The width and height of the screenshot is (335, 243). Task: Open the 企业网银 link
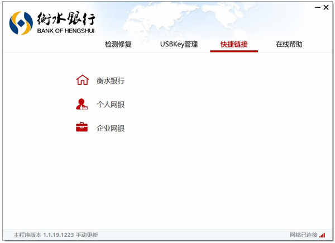(111, 128)
